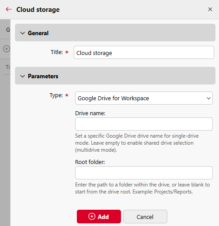Click the Title text field
Image resolution: width=219 pixels, height=226 pixels.
tap(144, 52)
